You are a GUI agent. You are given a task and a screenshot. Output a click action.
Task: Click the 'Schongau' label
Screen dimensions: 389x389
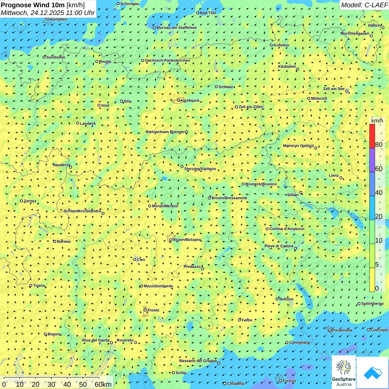(x=130, y=4)
